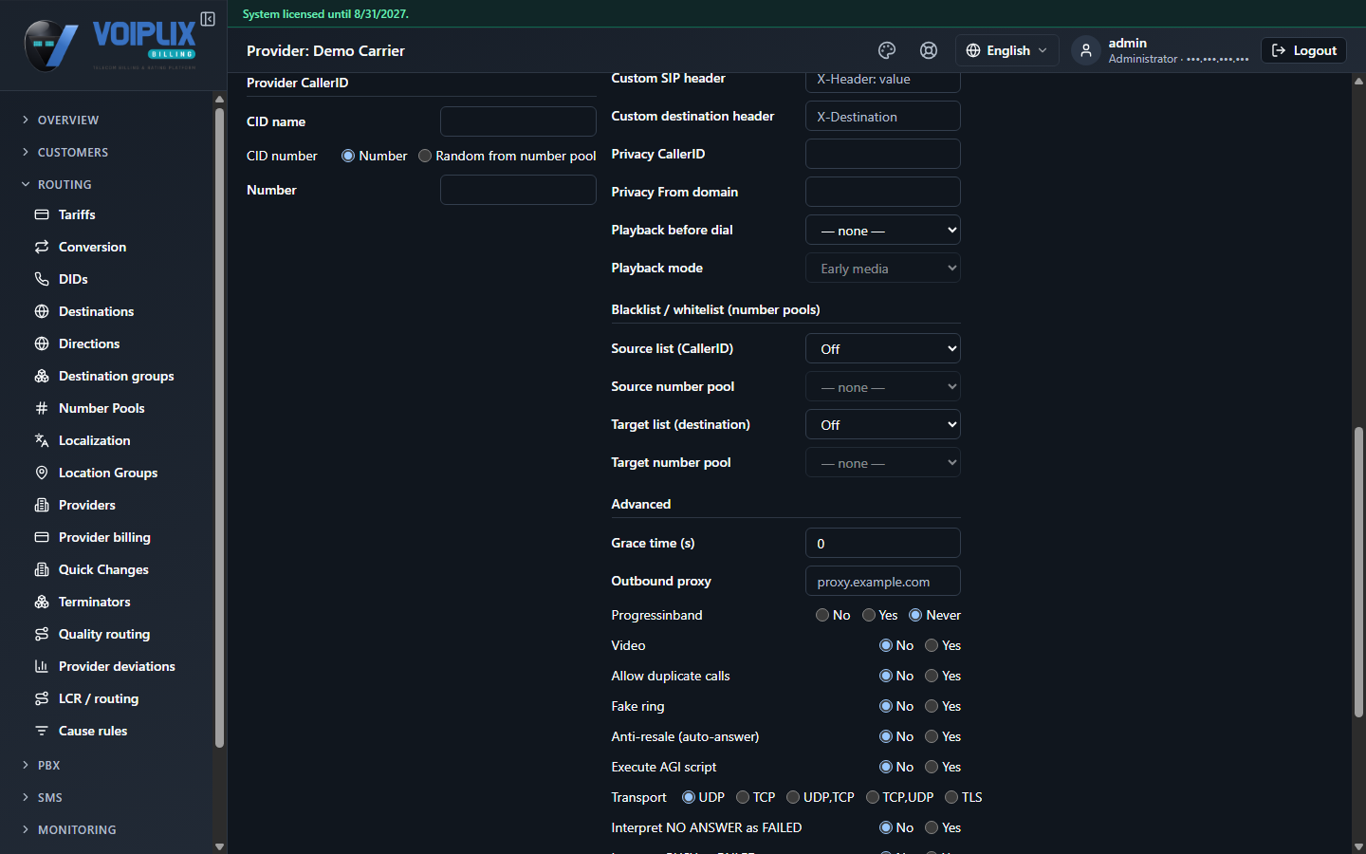The width and height of the screenshot is (1366, 854).
Task: Focus the CID name input field
Action: 518,121
